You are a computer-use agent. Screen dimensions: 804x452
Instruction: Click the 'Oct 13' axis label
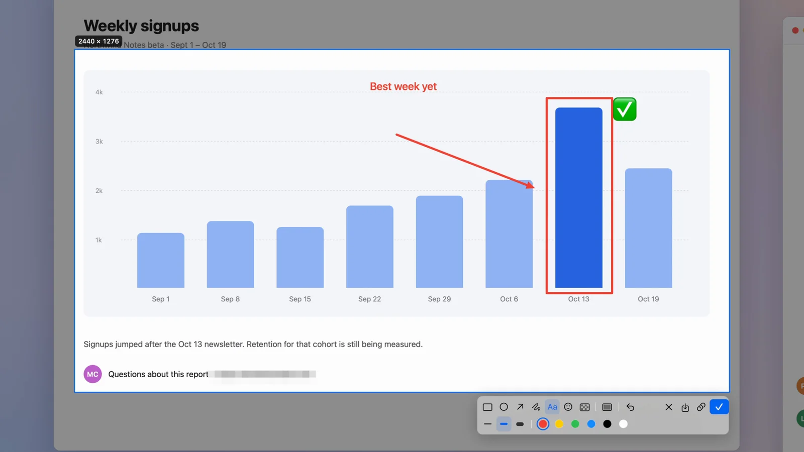pyautogui.click(x=579, y=299)
